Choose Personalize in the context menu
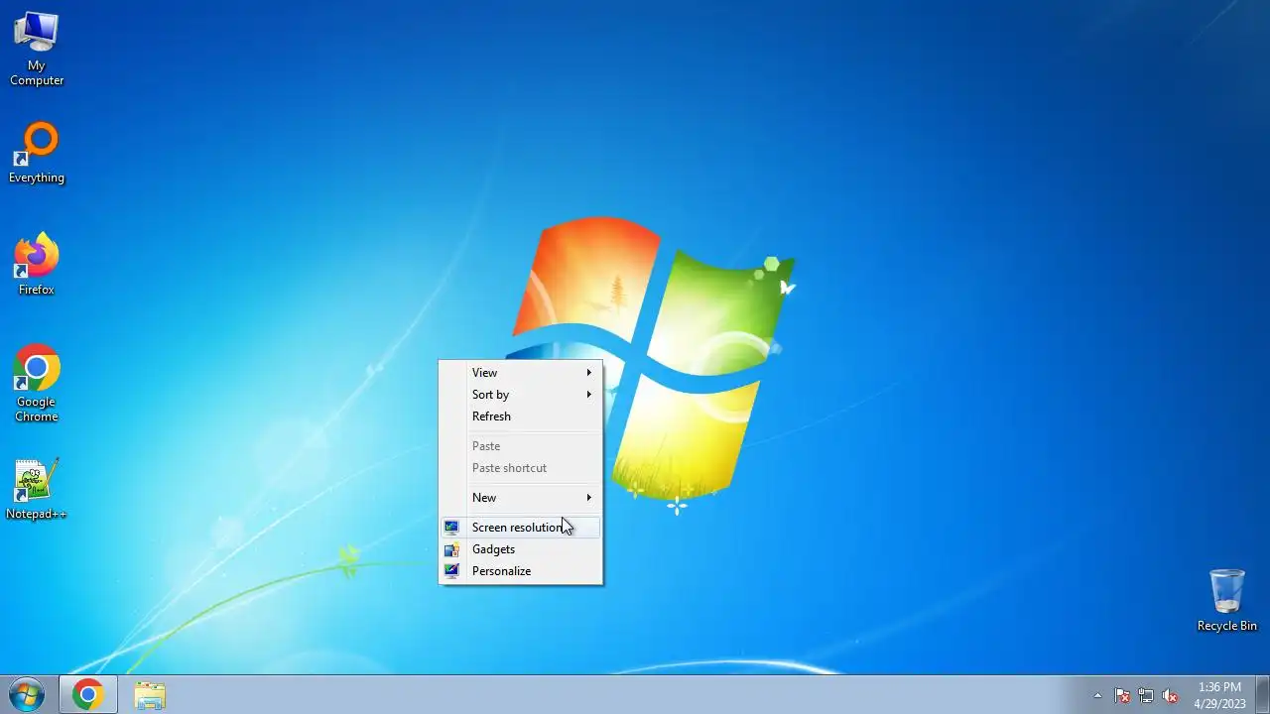Viewport: 1270px width, 714px height. (521, 571)
